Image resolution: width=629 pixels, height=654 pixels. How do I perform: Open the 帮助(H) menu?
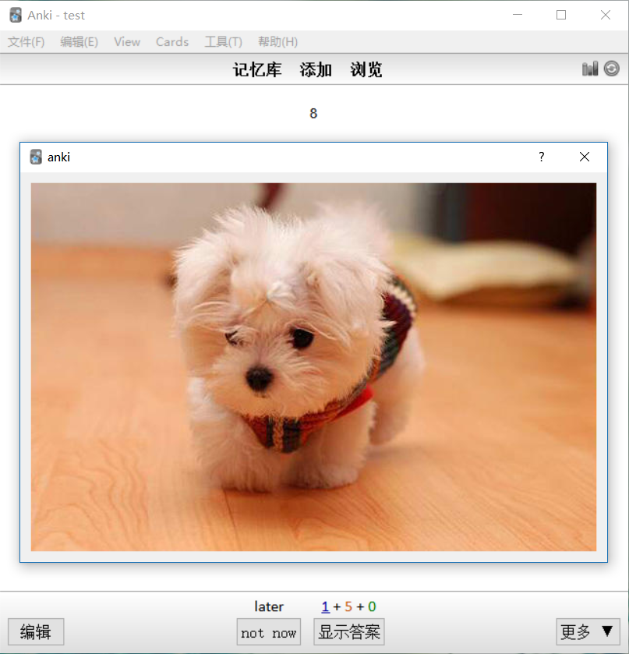[277, 42]
